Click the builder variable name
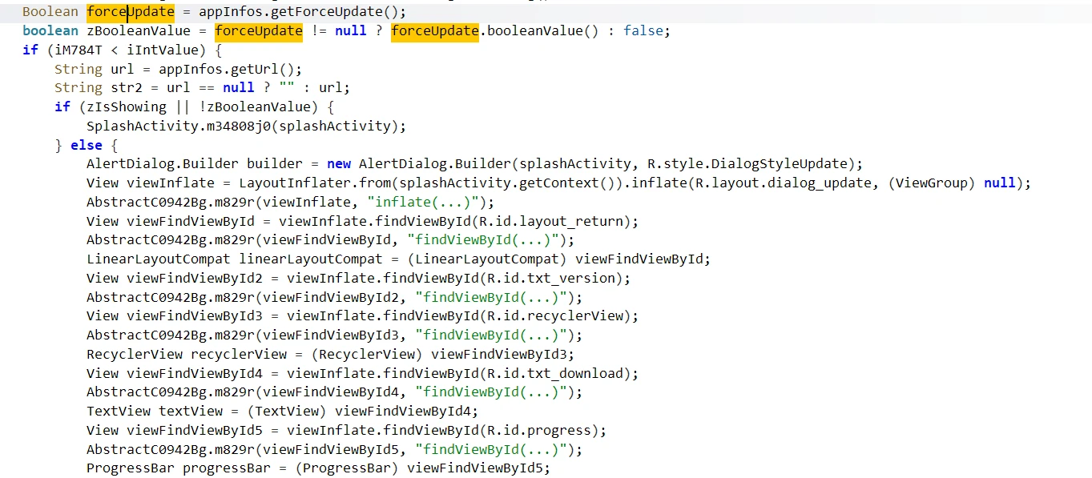1092x478 pixels. click(x=275, y=164)
